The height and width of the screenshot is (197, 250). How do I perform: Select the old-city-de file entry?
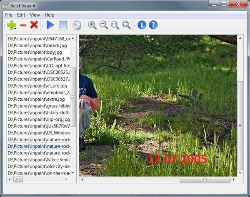click(x=38, y=166)
